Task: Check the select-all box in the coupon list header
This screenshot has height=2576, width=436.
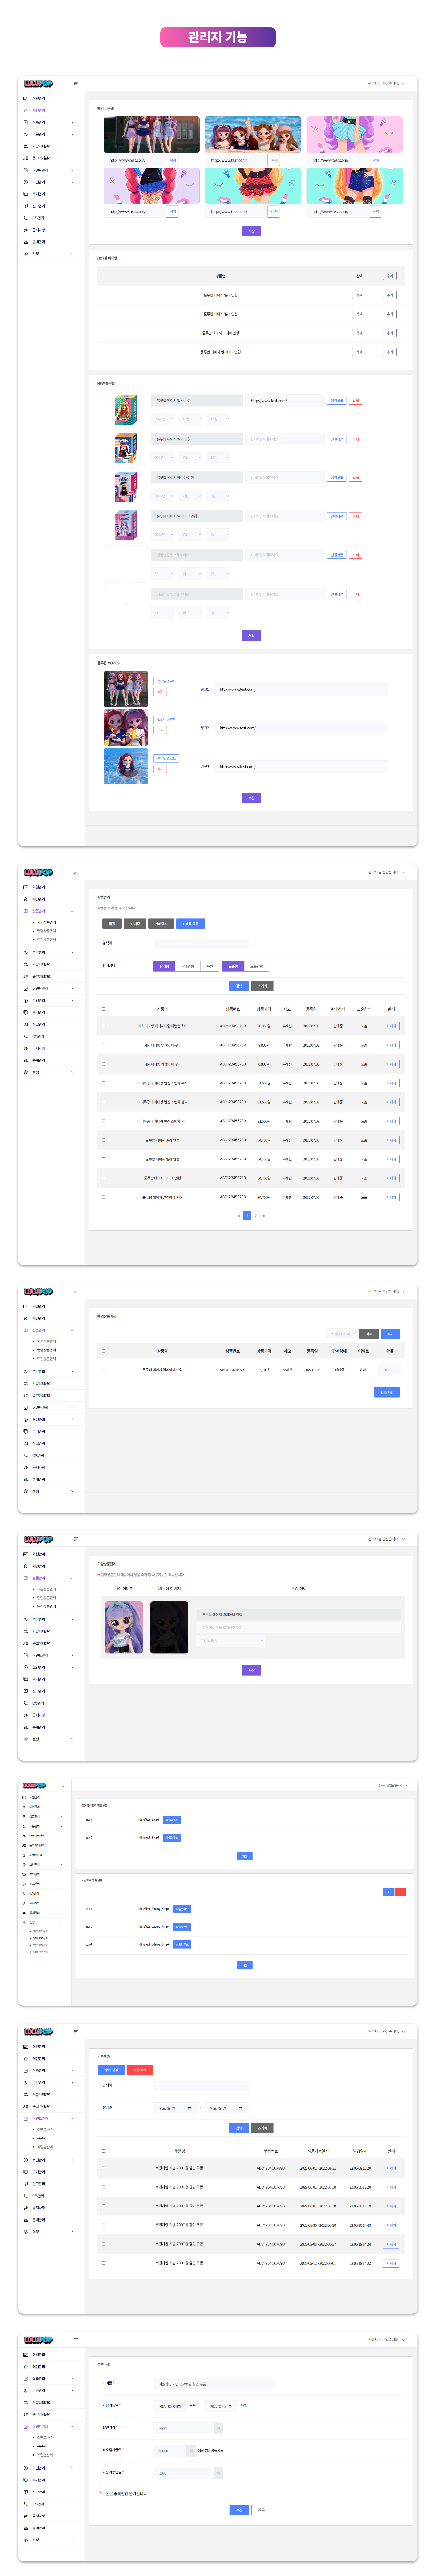Action: pyautogui.click(x=104, y=2151)
